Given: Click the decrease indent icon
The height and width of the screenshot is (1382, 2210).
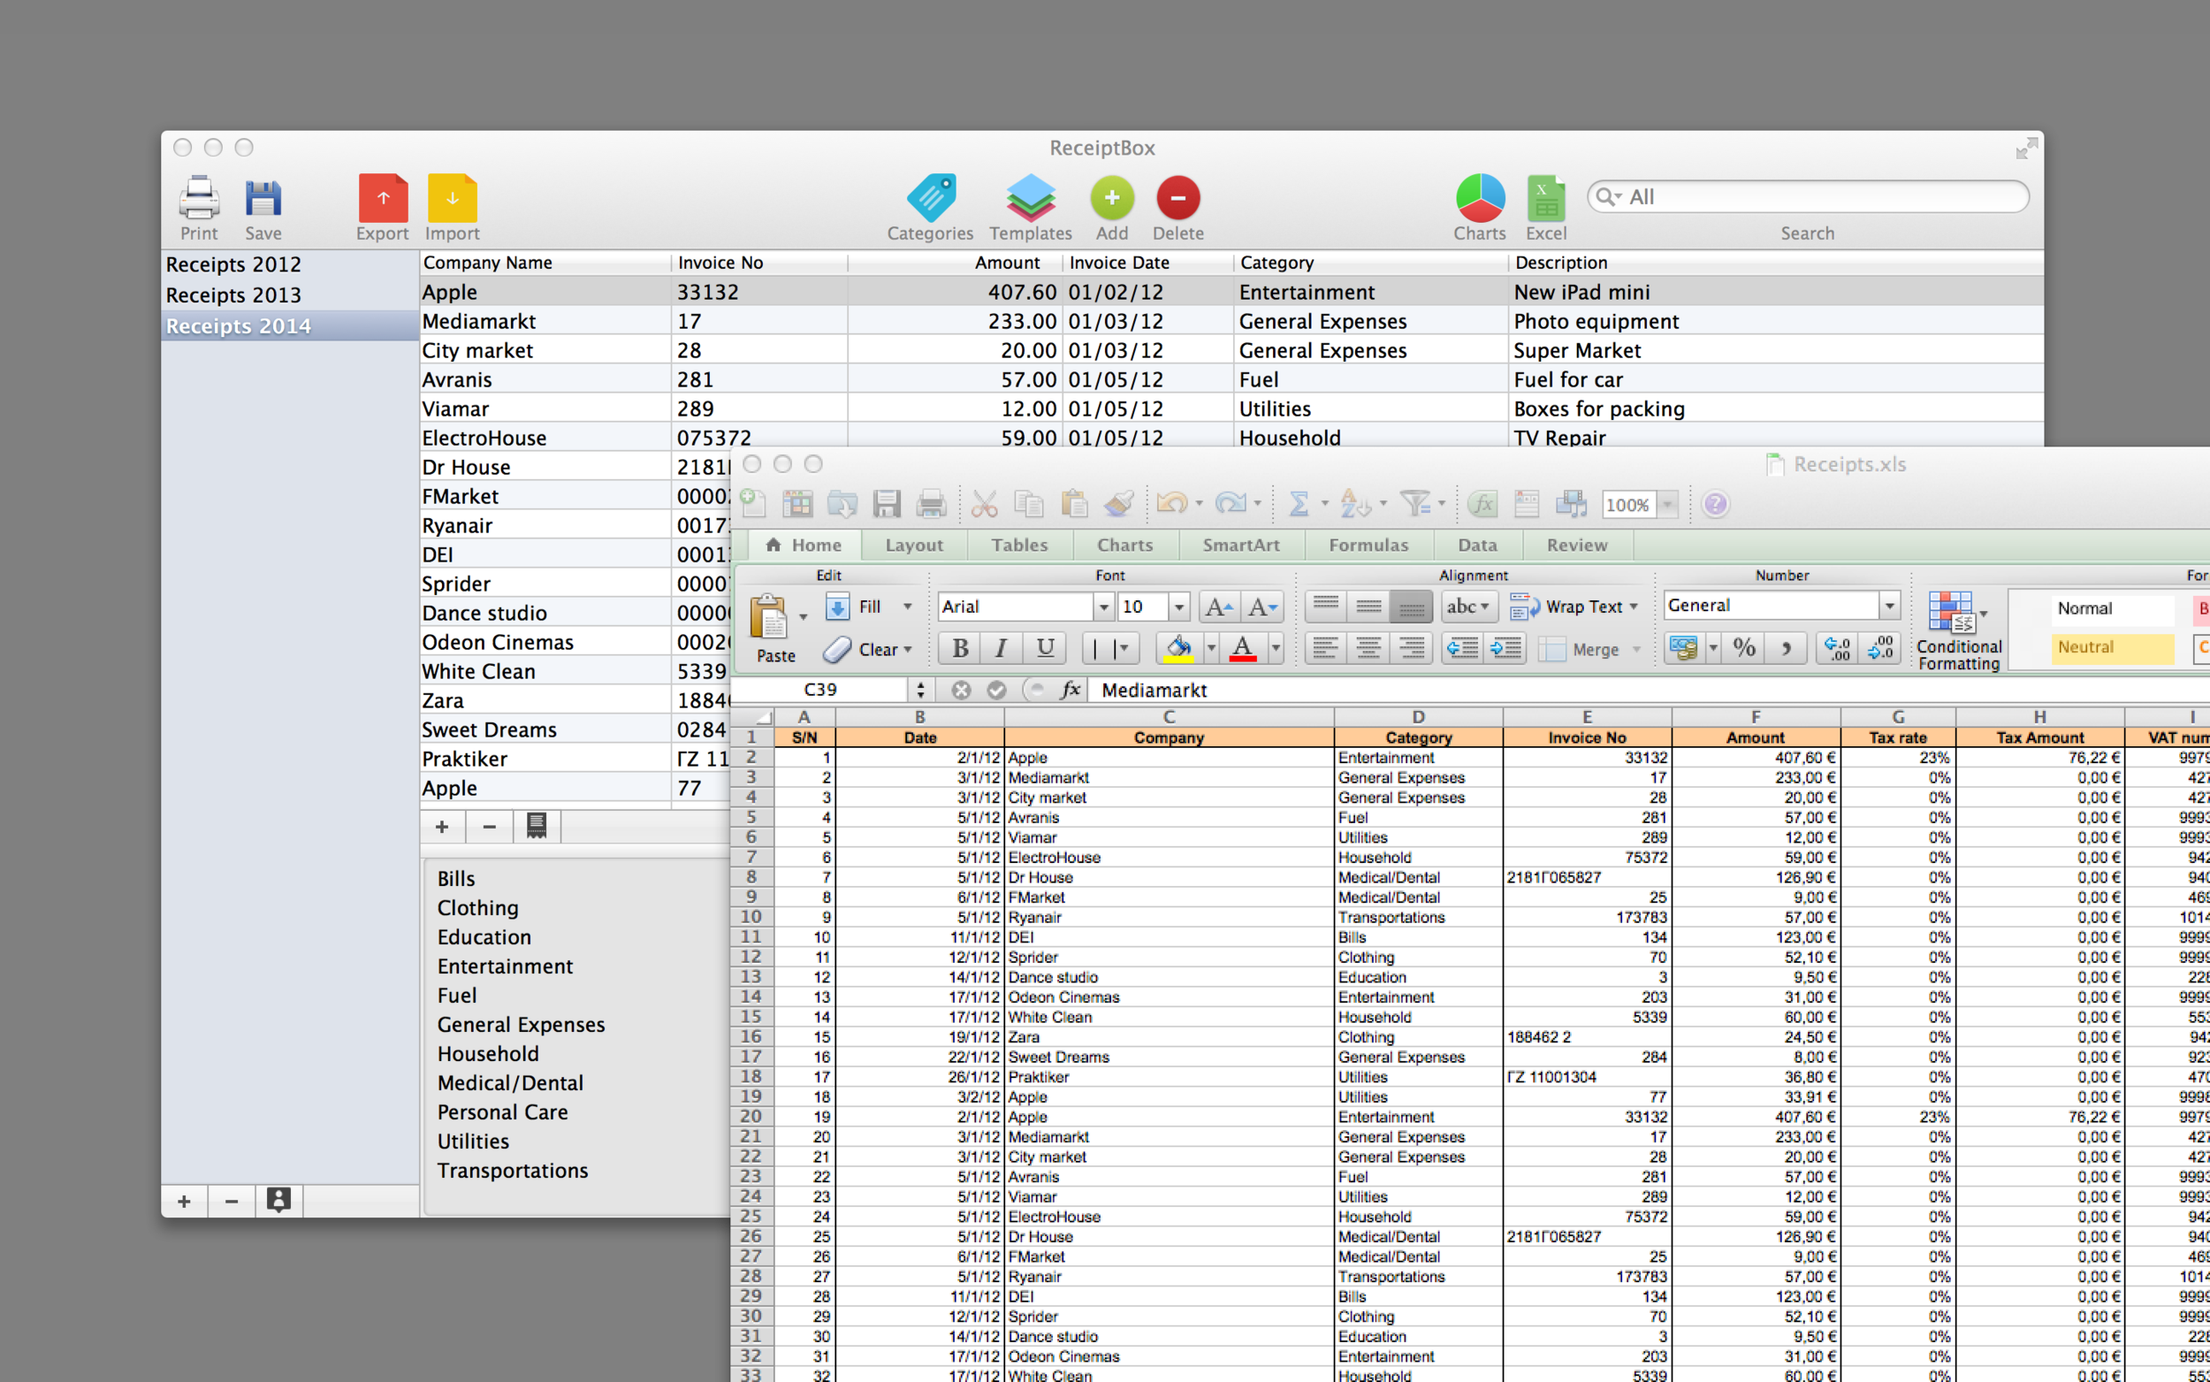Looking at the screenshot, I should point(1463,649).
